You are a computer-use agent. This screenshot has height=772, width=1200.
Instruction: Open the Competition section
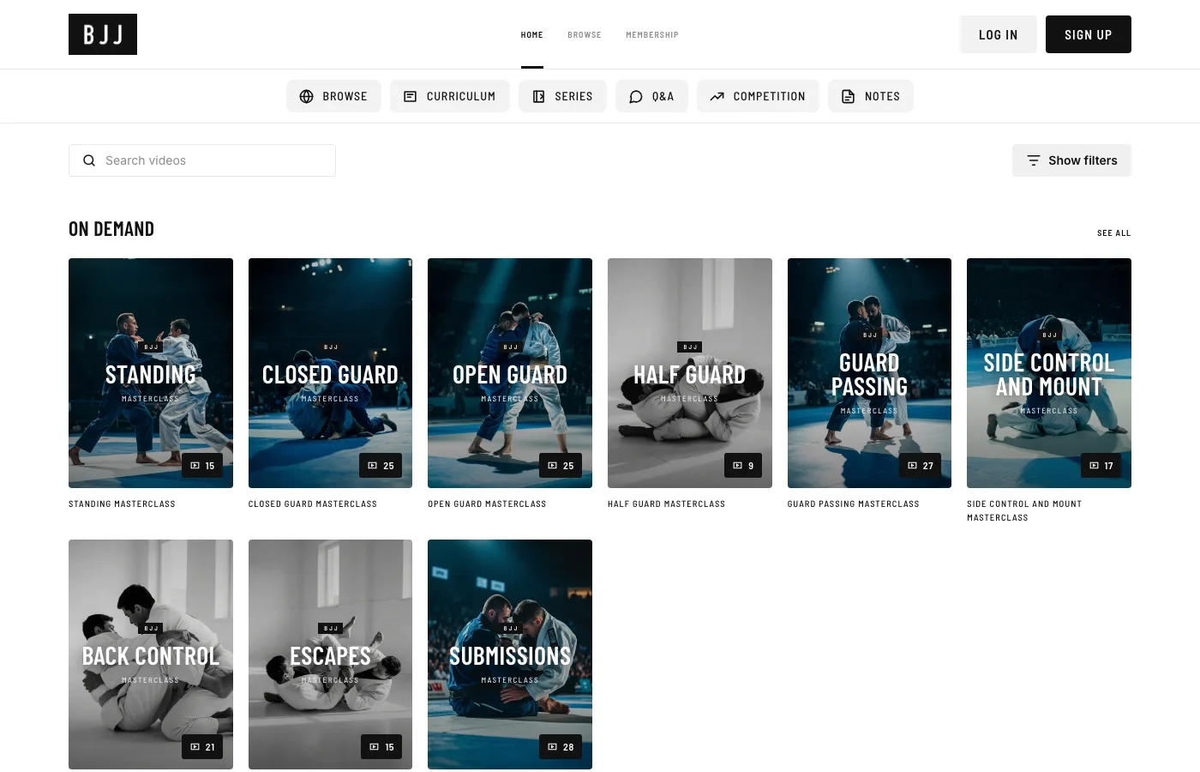click(x=758, y=96)
